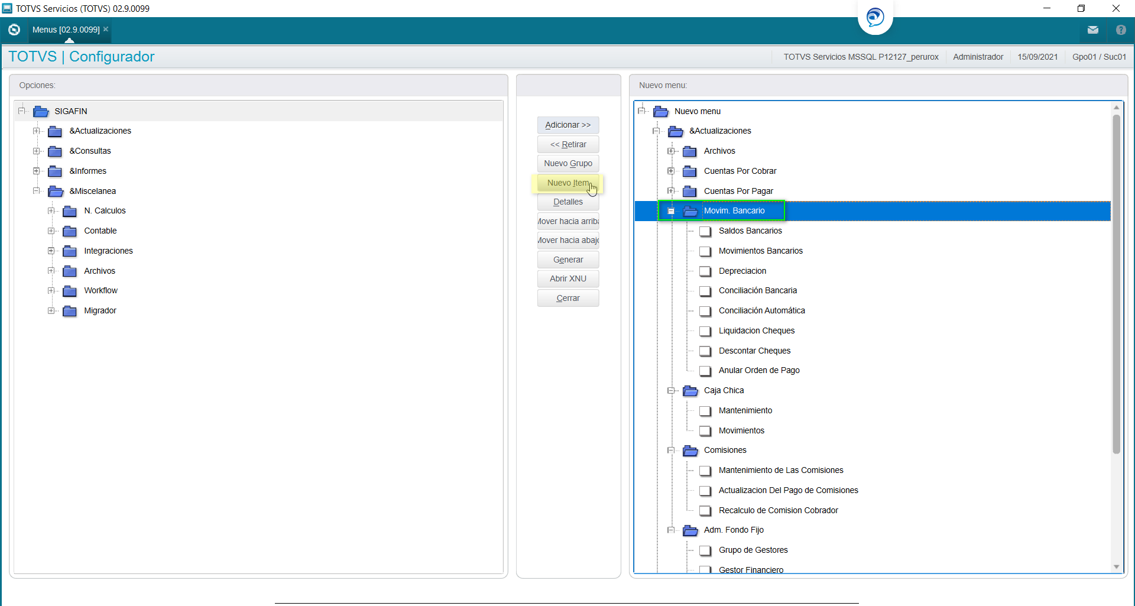The width and height of the screenshot is (1135, 606).
Task: Select Actualizacion Del Pago de Comisiones item
Action: pyautogui.click(x=788, y=490)
